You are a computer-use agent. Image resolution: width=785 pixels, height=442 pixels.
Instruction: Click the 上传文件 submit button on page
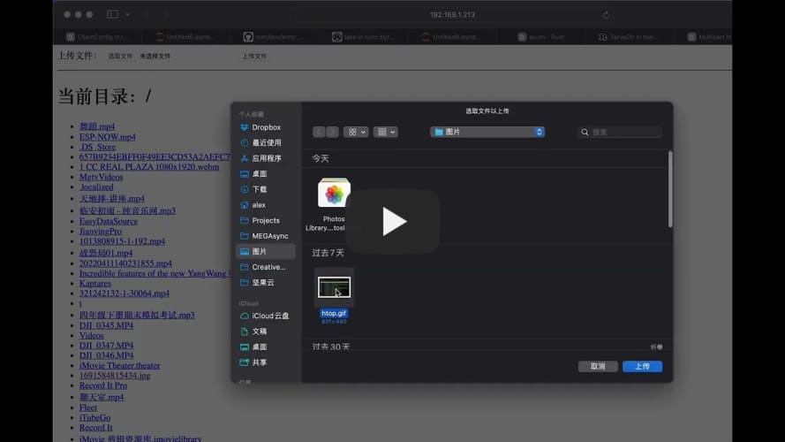(x=254, y=56)
